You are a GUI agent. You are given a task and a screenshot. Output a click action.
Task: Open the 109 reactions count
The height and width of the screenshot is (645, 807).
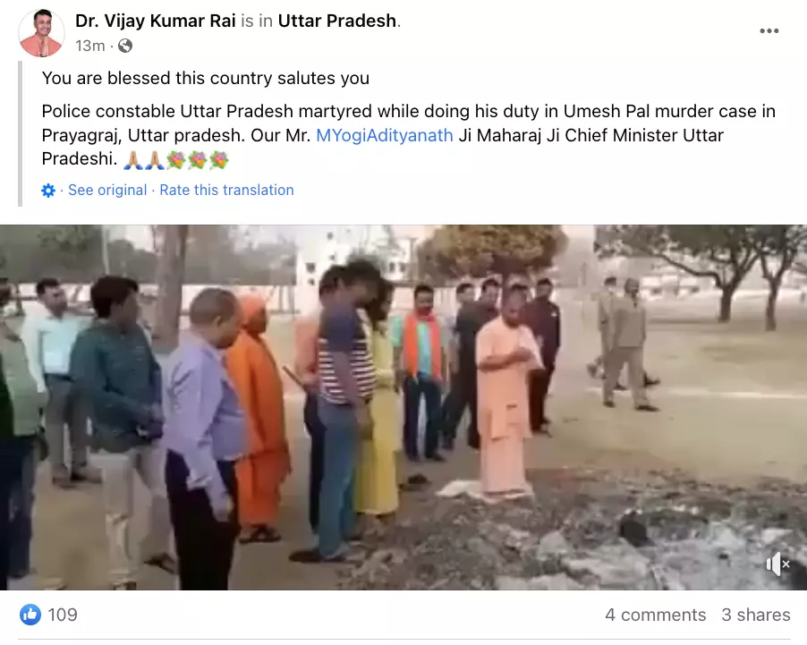tap(63, 615)
